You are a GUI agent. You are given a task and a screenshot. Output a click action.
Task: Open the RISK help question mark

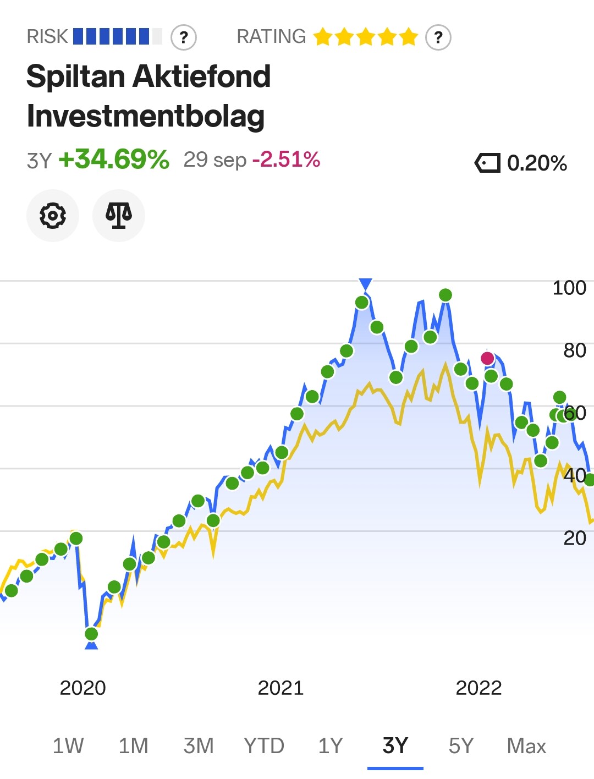click(184, 37)
